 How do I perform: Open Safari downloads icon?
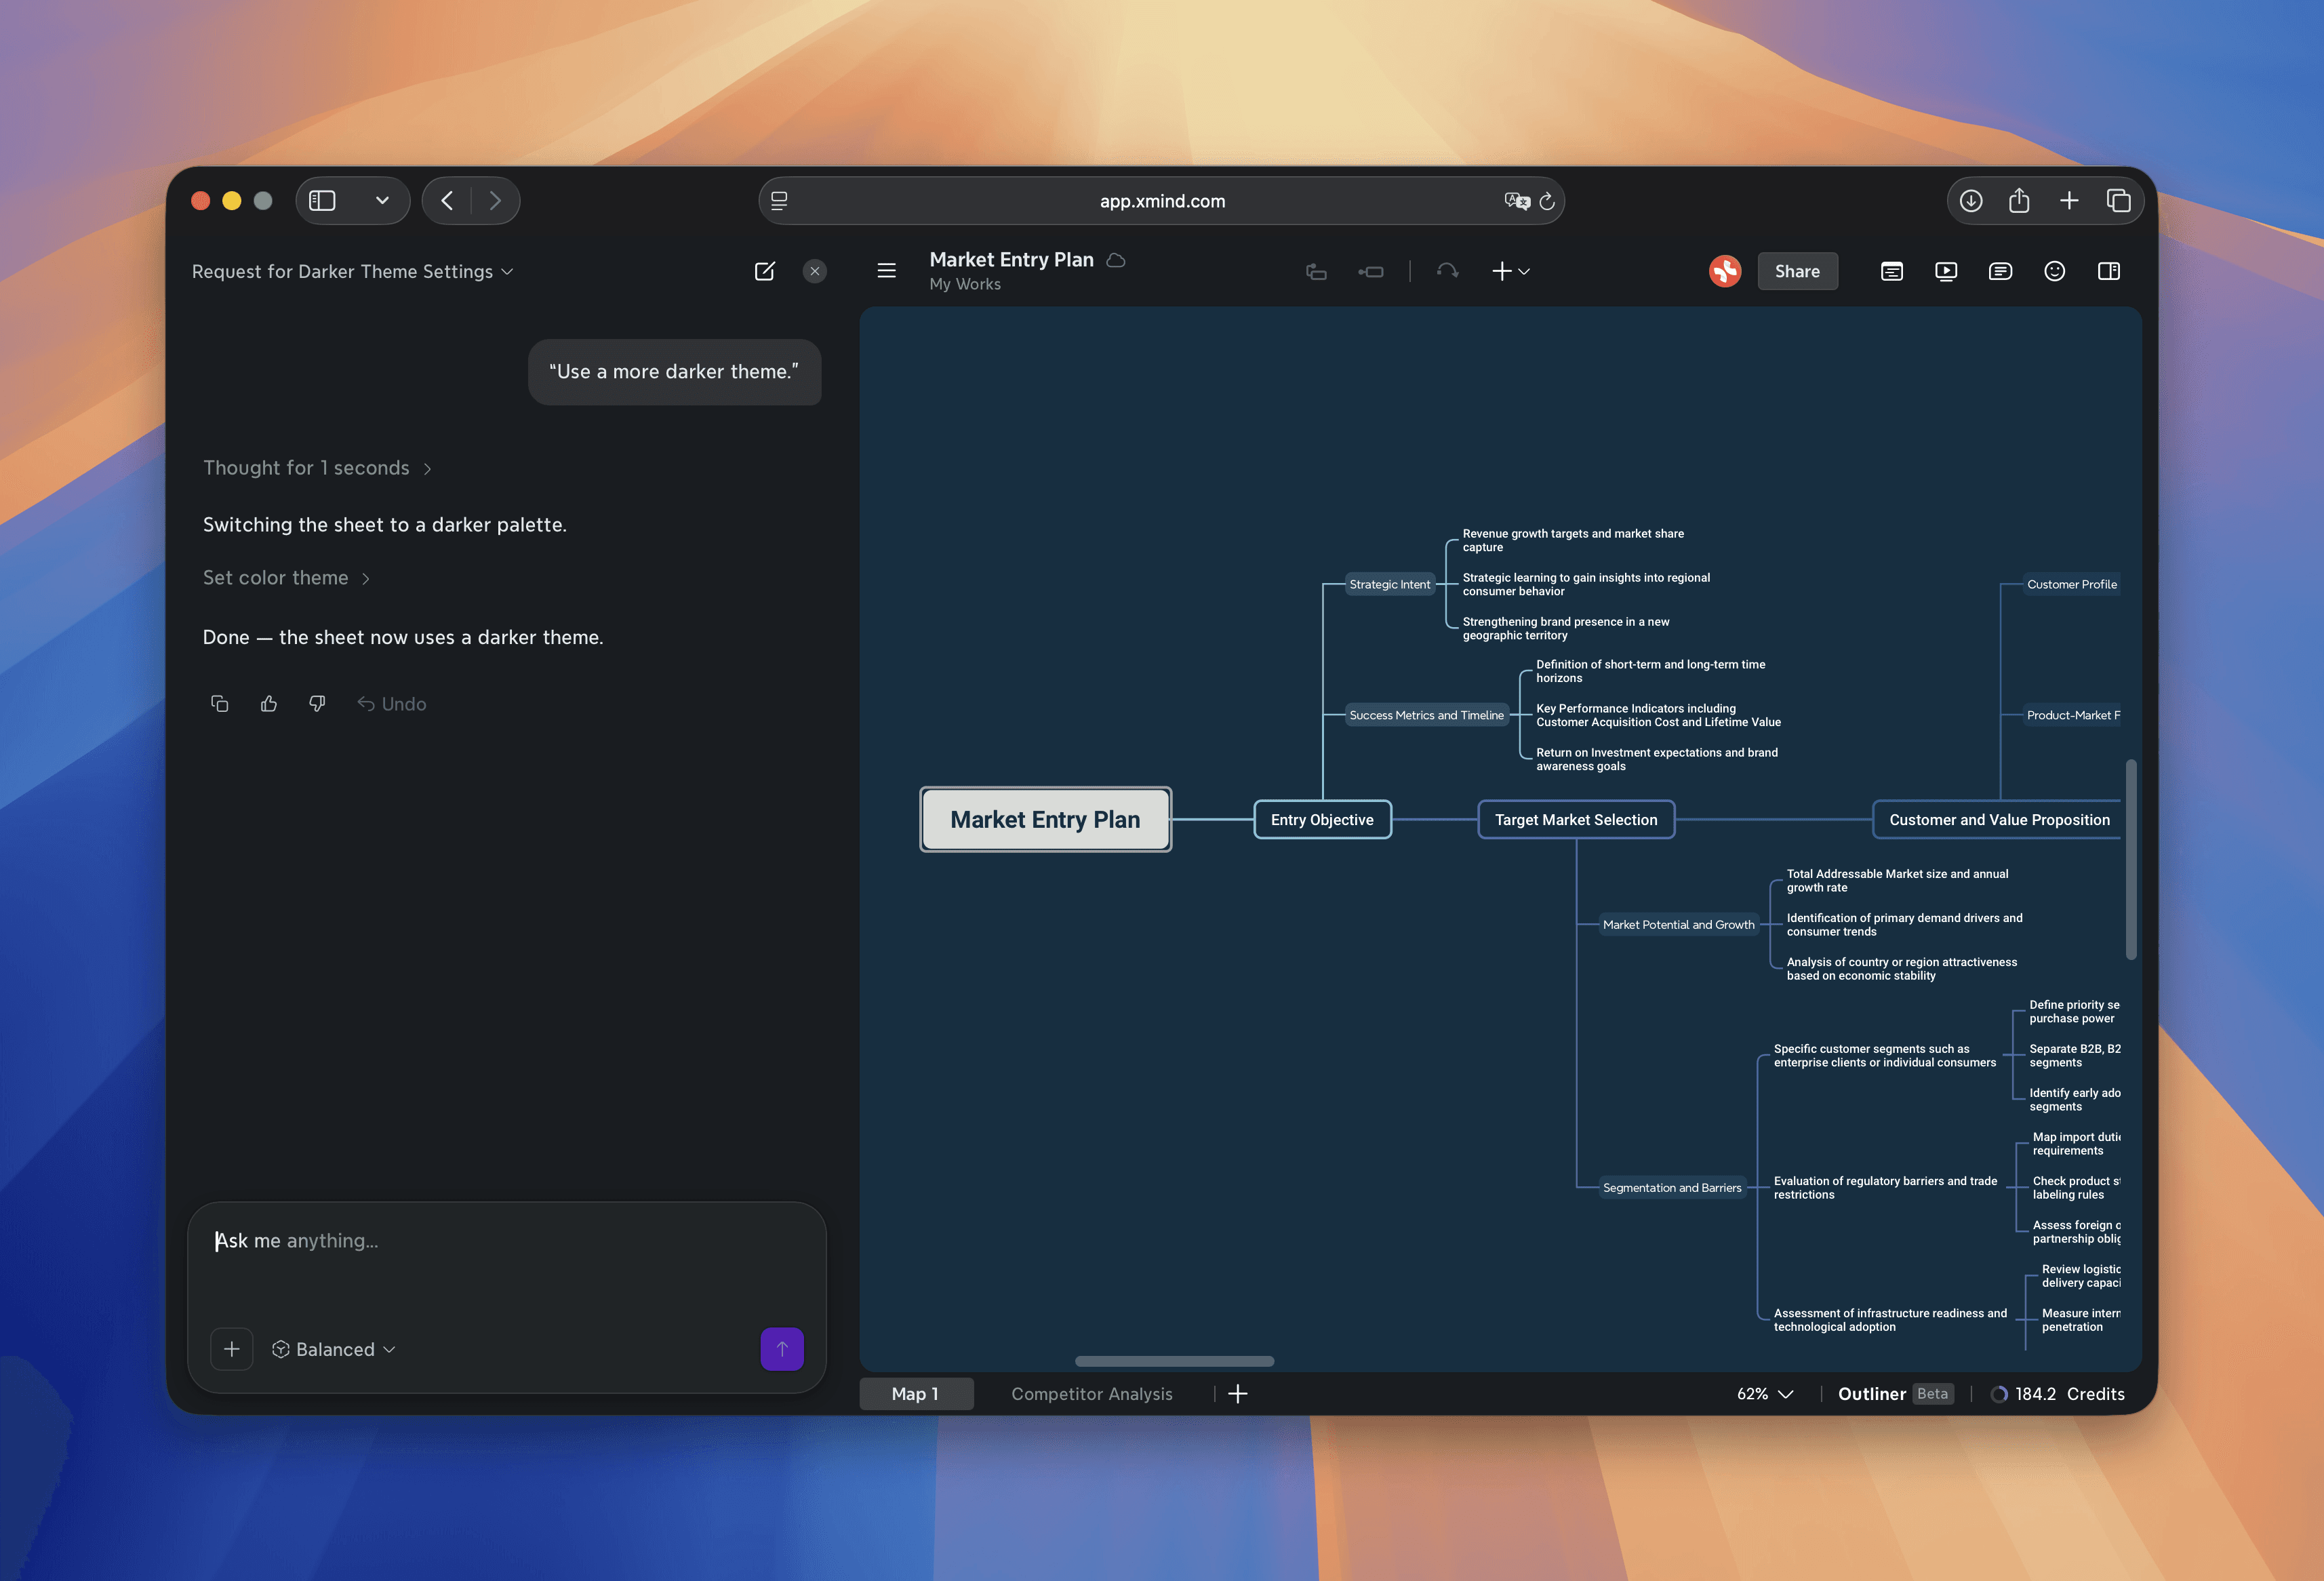(1971, 201)
